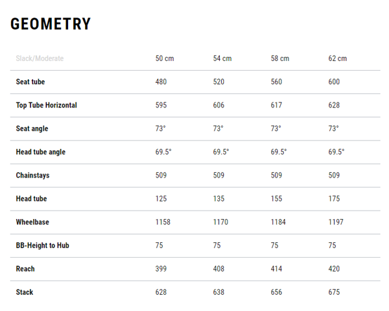This screenshot has width=389, height=311.
Task: Select the reach value 399
Action: tap(161, 269)
